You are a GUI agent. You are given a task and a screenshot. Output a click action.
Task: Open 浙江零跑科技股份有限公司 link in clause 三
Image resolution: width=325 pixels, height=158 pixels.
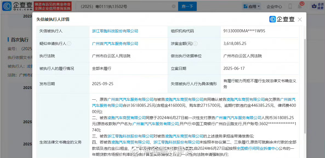131,136
